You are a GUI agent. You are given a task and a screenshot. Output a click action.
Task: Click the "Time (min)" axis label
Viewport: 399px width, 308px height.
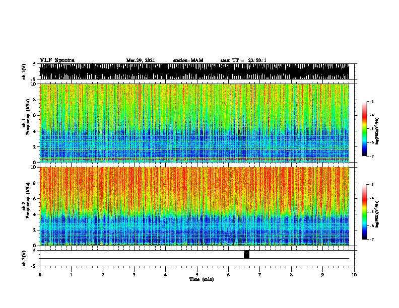pyautogui.click(x=202, y=279)
